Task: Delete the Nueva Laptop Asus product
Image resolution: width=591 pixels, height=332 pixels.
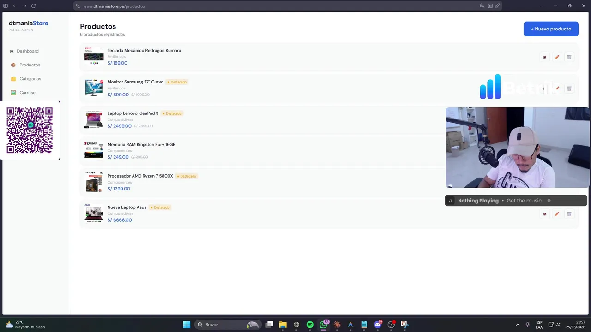Action: (569, 214)
